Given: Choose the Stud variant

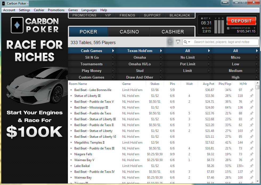Looking at the screenshot, I should click(140, 71).
